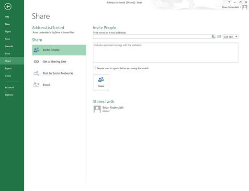
Task: Click the social networks icon
Action: [x=36, y=73]
